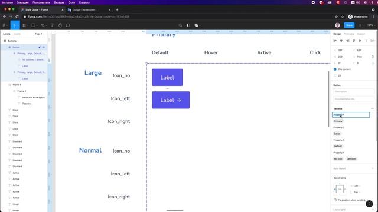Click align left icon
The width and height of the screenshot is (378, 212).
335,41
